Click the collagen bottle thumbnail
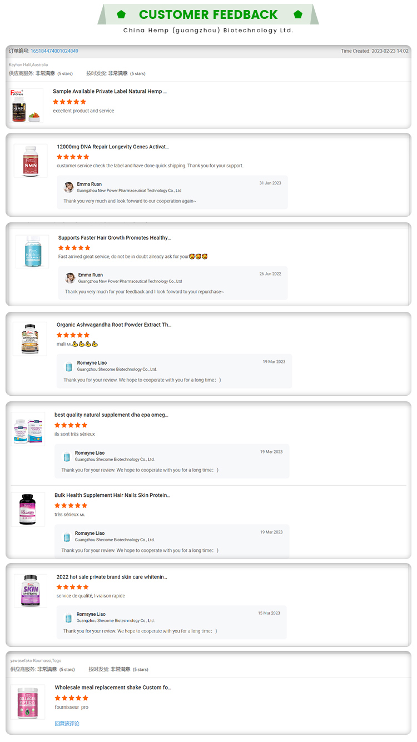The image size is (417, 742). 28,509
